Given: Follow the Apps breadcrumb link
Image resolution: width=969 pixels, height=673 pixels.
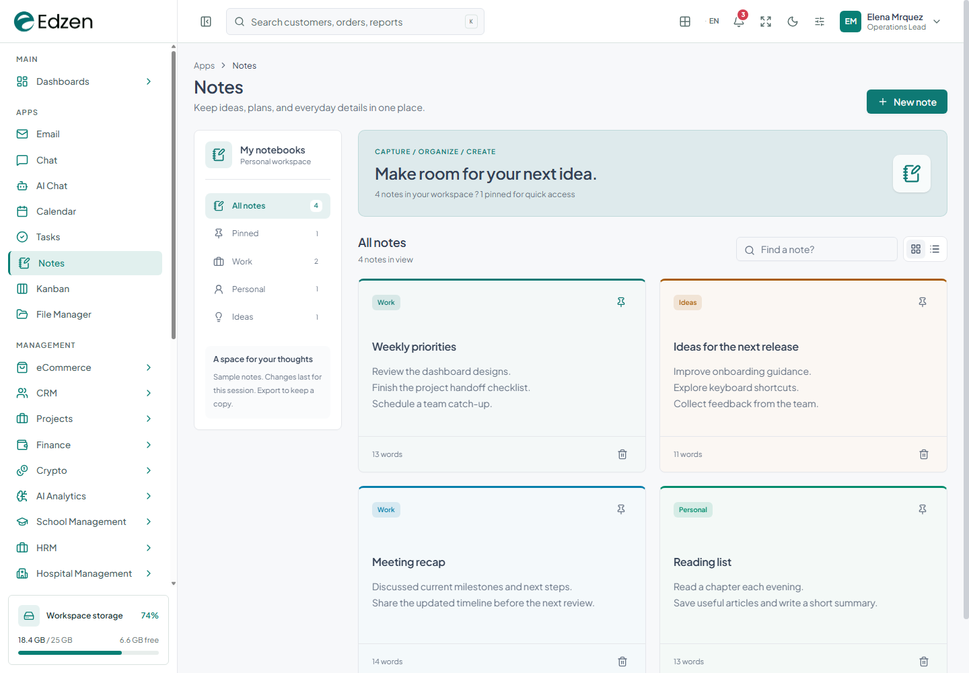Looking at the screenshot, I should [x=204, y=65].
